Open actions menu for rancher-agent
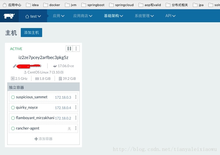The height and width of the screenshot is (155, 220). (76, 128)
